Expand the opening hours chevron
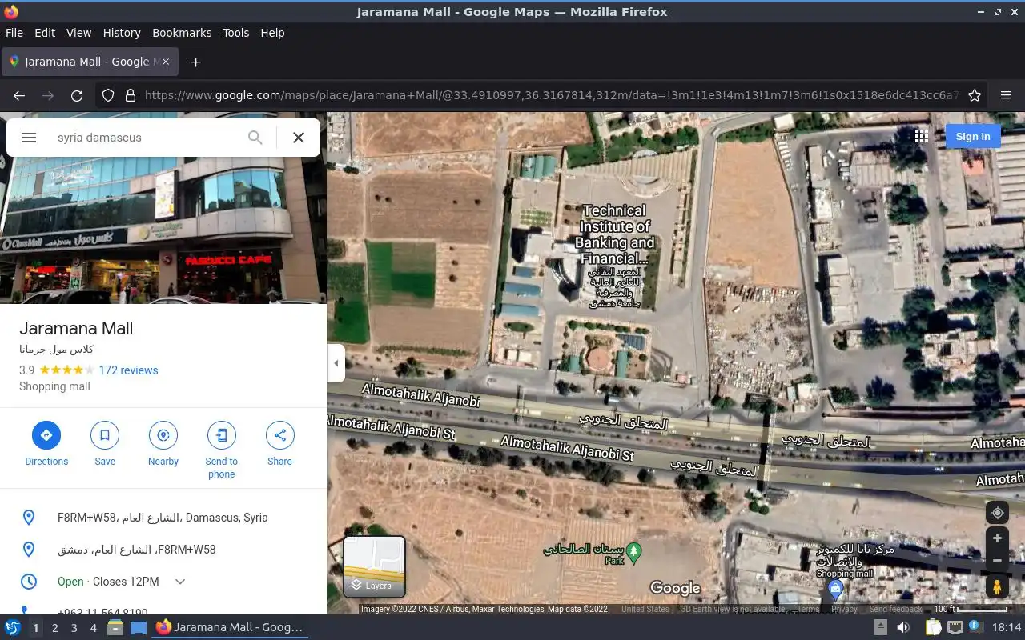Viewport: 1025px width, 640px height. (x=180, y=582)
